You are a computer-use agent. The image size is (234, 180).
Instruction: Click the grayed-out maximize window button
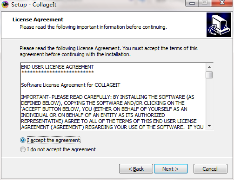pyautogui.click(x=205, y=3)
